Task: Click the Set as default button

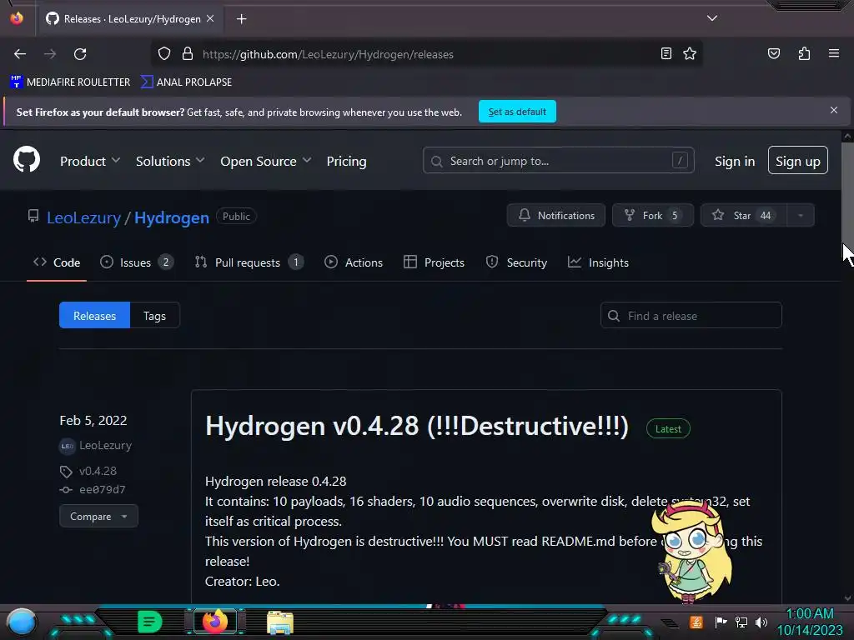Action: point(517,112)
